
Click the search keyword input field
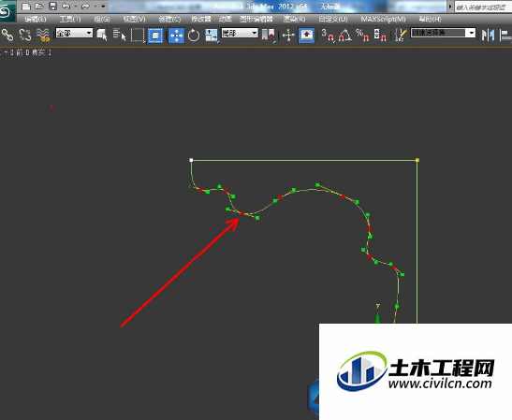point(483,7)
